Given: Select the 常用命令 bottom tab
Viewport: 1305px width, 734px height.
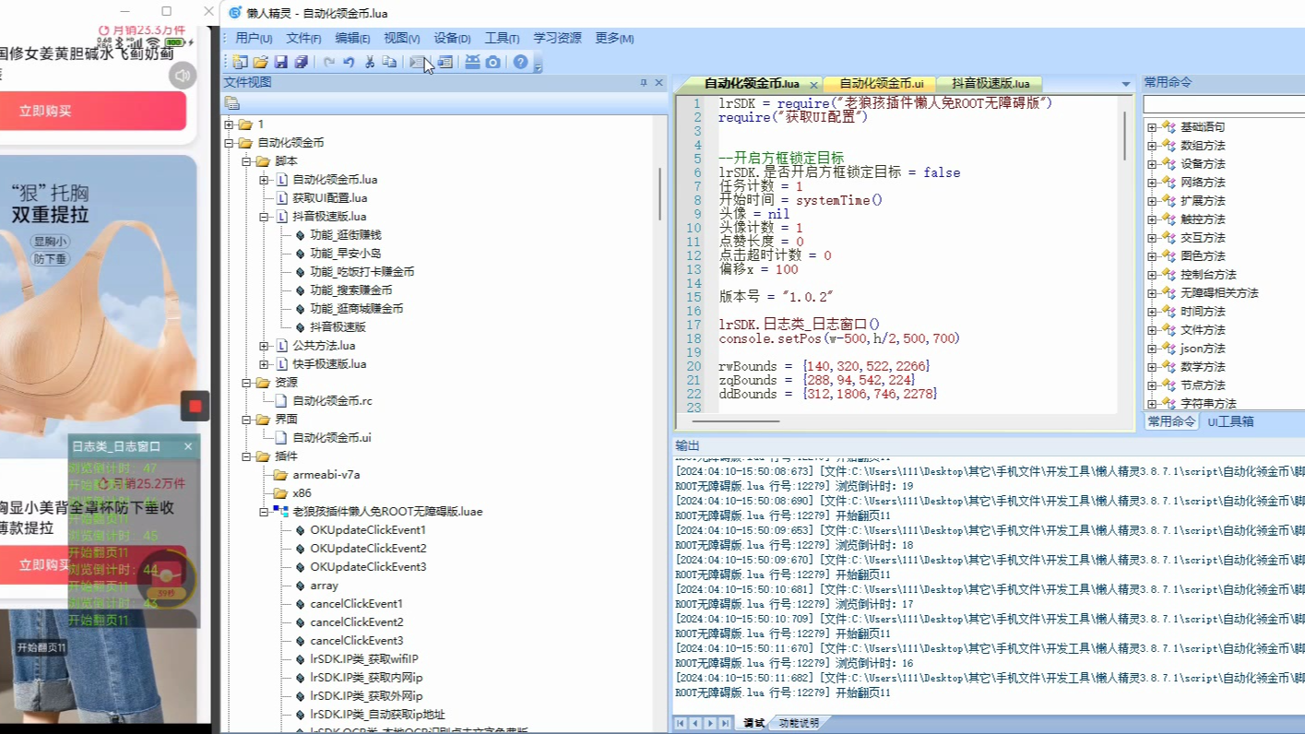Looking at the screenshot, I should 1171,421.
